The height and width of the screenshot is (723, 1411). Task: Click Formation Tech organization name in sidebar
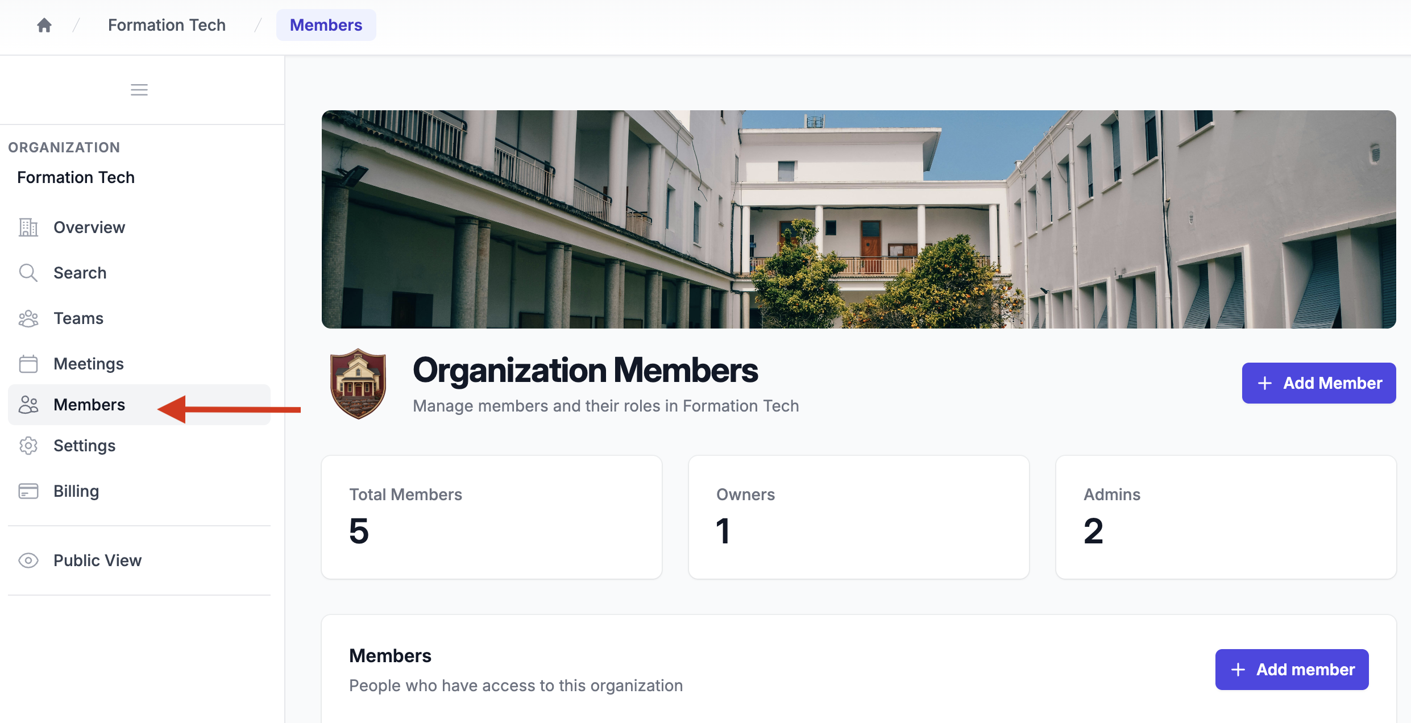click(76, 177)
